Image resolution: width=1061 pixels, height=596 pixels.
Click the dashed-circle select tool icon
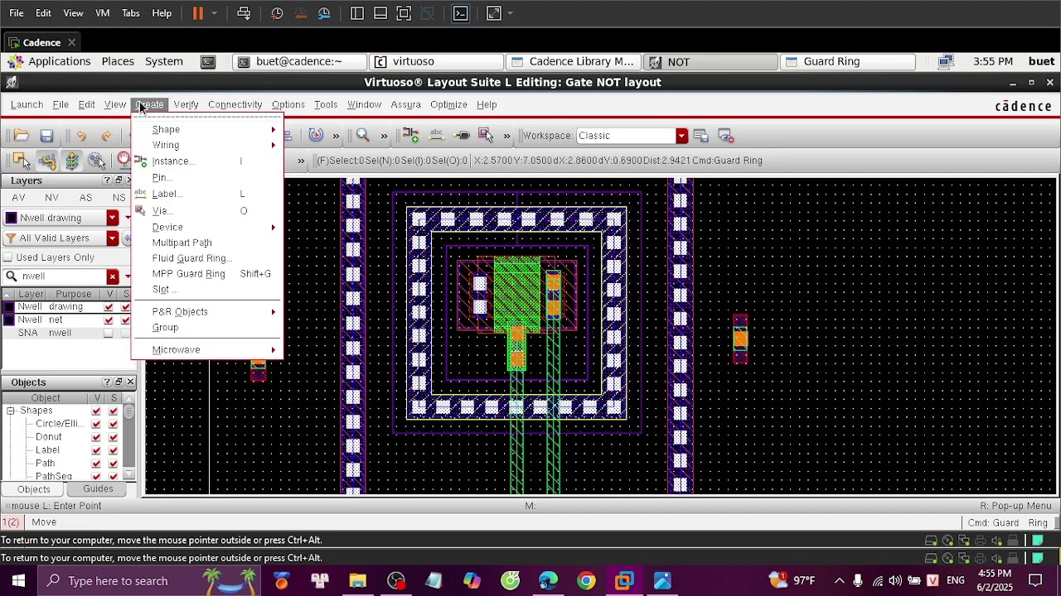point(97,161)
